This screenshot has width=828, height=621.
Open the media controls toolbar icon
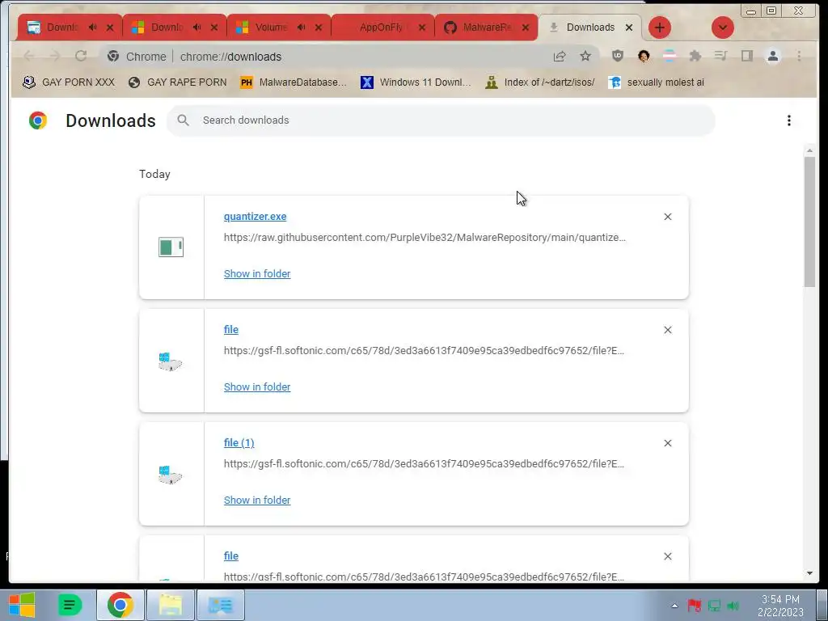click(x=720, y=56)
